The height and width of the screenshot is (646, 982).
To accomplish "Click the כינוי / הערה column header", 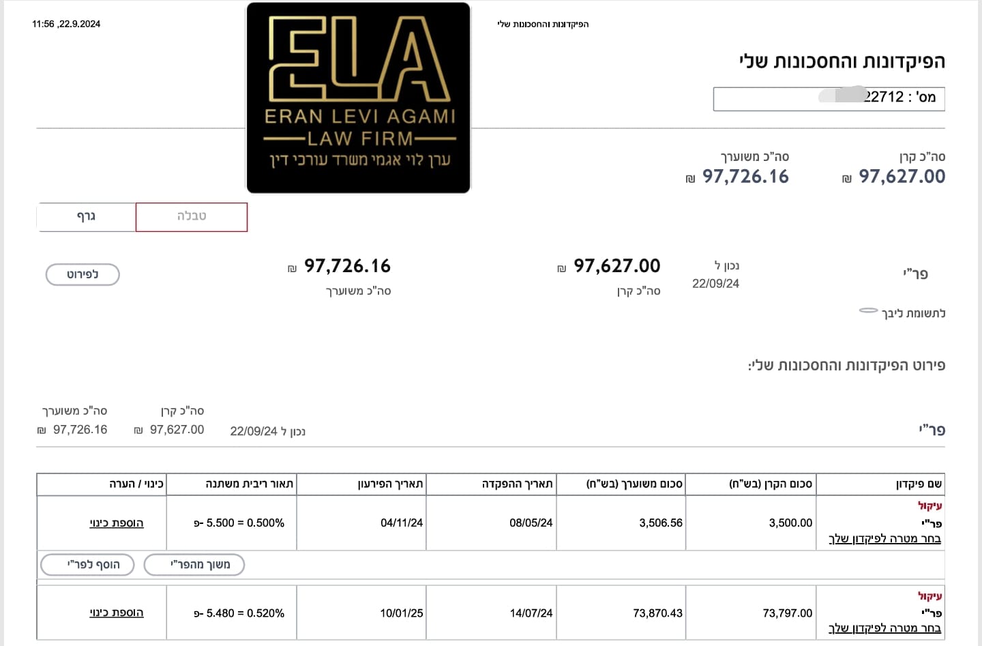I will [136, 484].
